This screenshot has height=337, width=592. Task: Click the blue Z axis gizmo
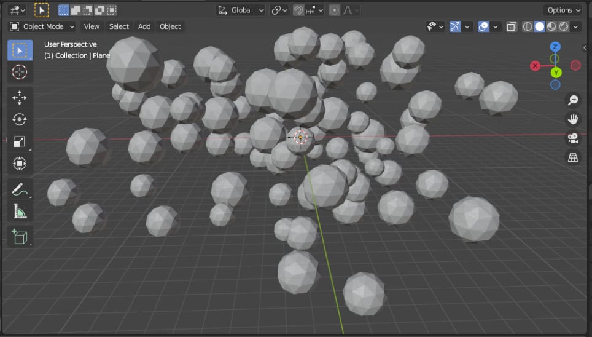[555, 47]
